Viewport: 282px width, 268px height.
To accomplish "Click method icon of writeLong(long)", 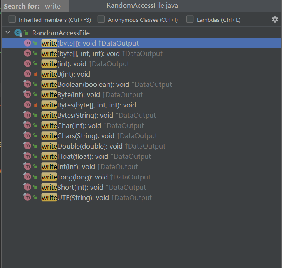I will (x=27, y=177).
